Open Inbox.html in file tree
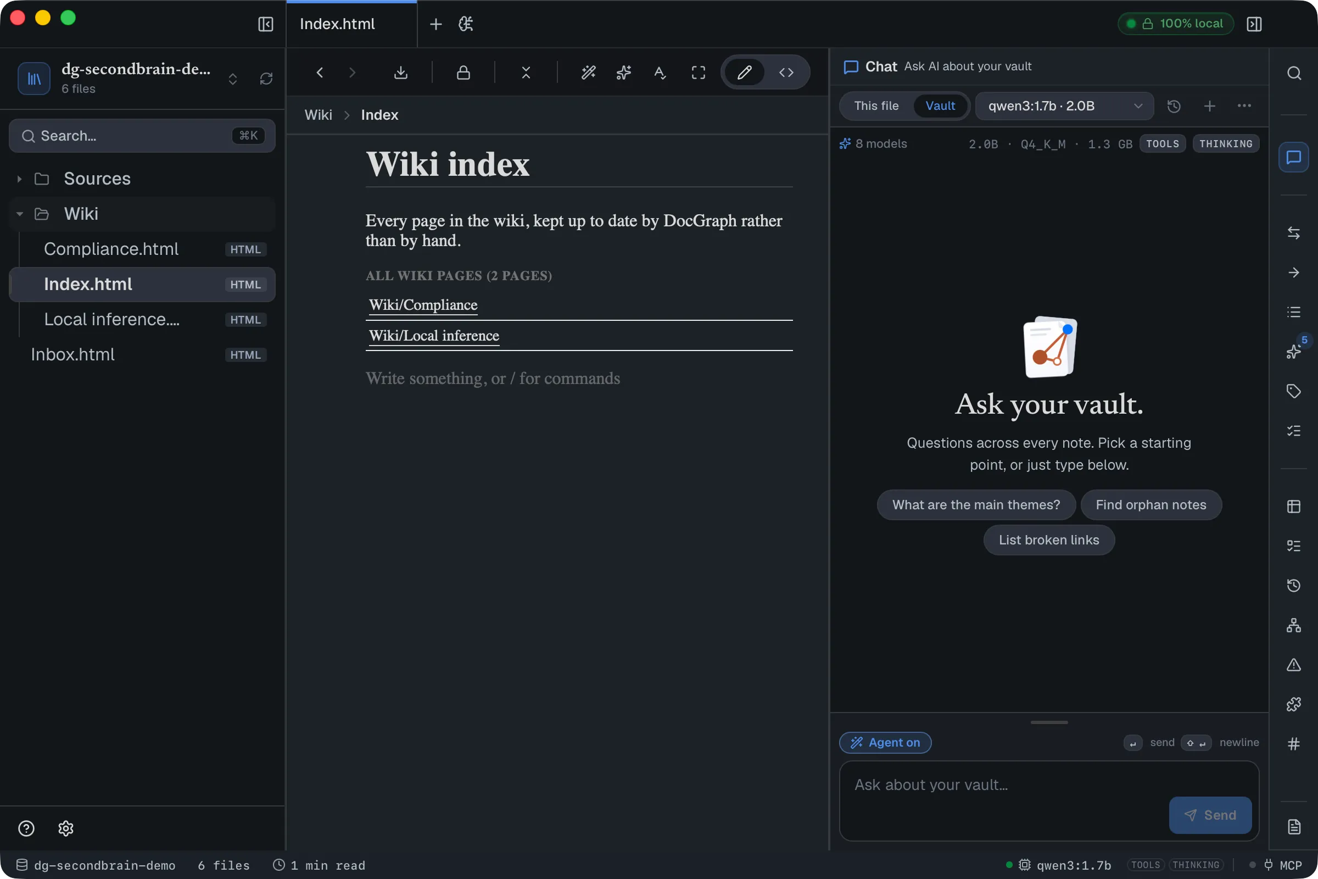1318x879 pixels. 142,354
